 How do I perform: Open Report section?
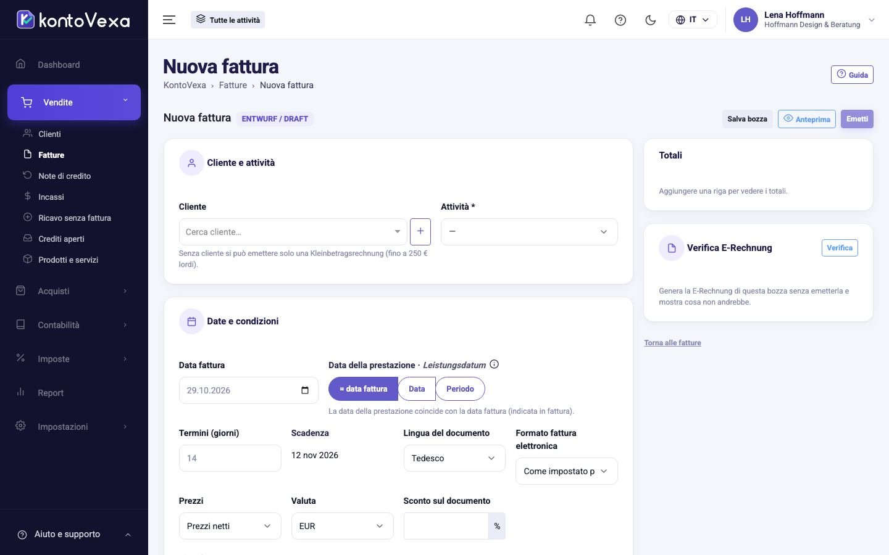click(74, 393)
